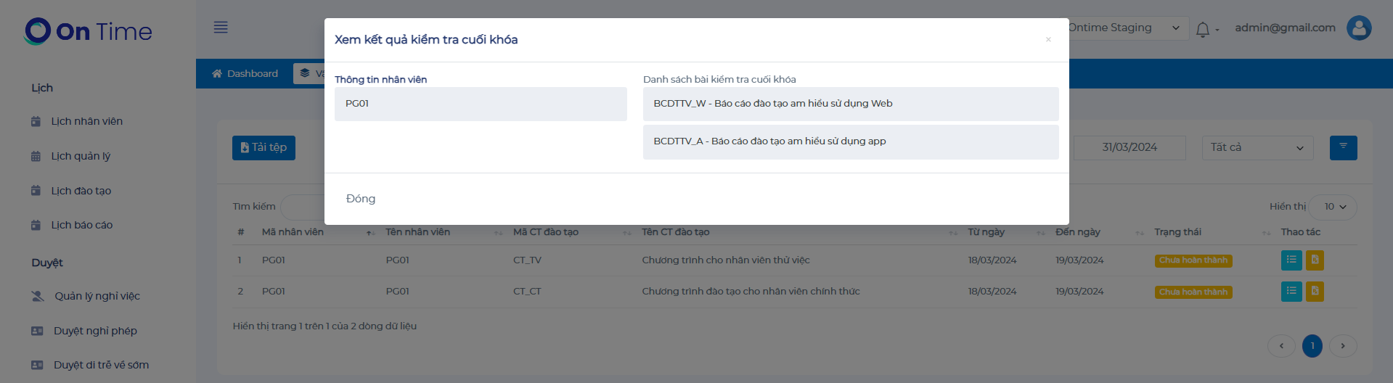Click the teal list icon in row 1
Image resolution: width=1393 pixels, height=383 pixels.
[1291, 260]
